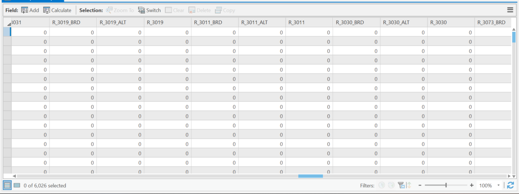
Task: Refresh the attribute table
Action: (511, 185)
